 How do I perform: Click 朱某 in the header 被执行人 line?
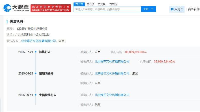click(x=61, y=41)
